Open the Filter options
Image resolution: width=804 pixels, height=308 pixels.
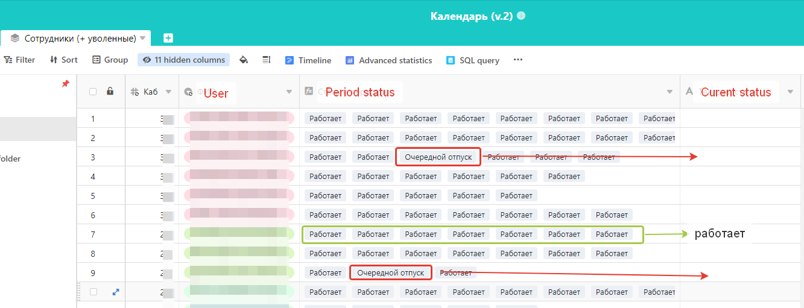click(x=19, y=60)
